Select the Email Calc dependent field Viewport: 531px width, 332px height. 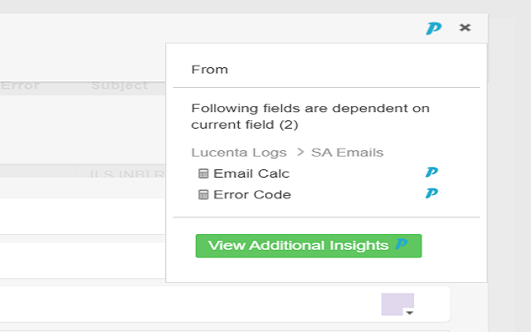pyautogui.click(x=251, y=173)
